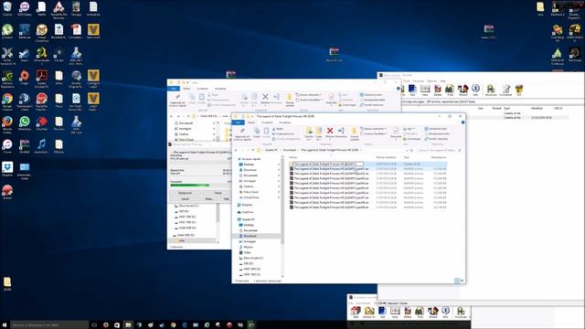Open the Visualizza tab in the front Explorer window

[x=284, y=122]
